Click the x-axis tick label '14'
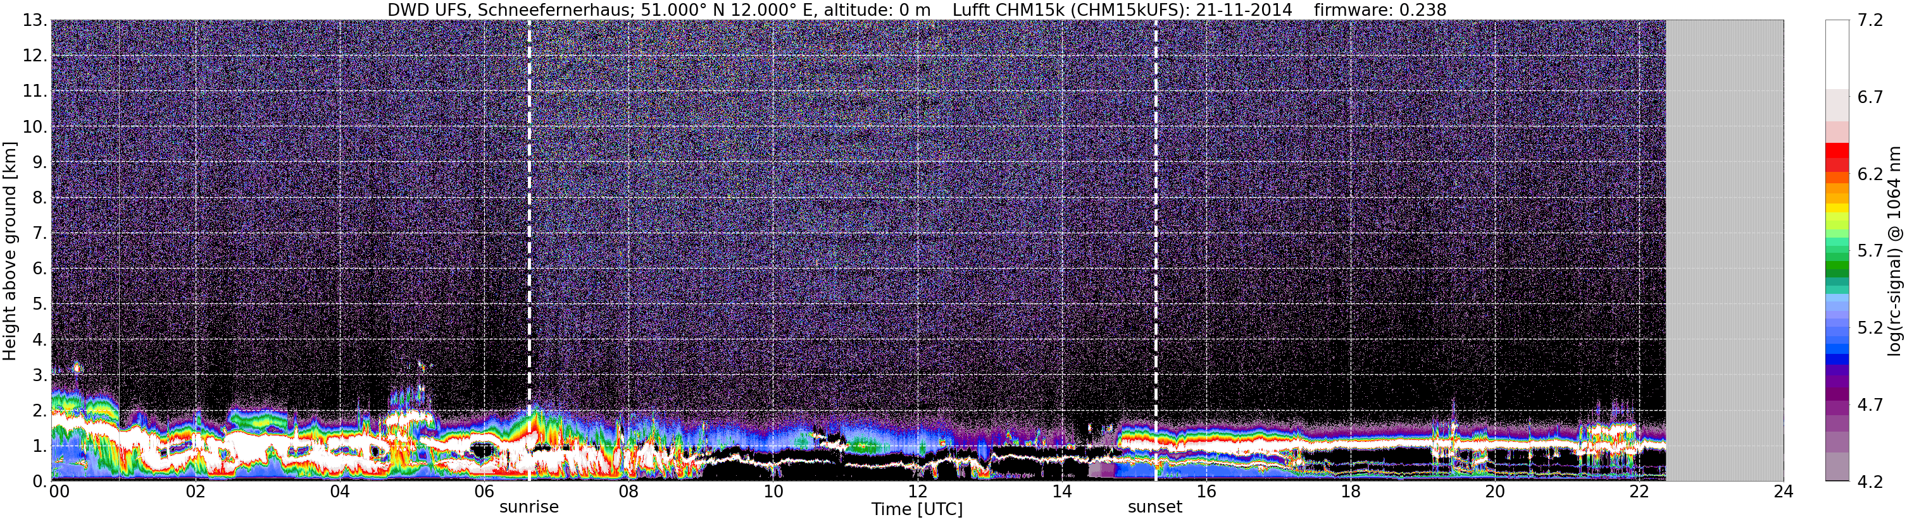 click(1061, 492)
